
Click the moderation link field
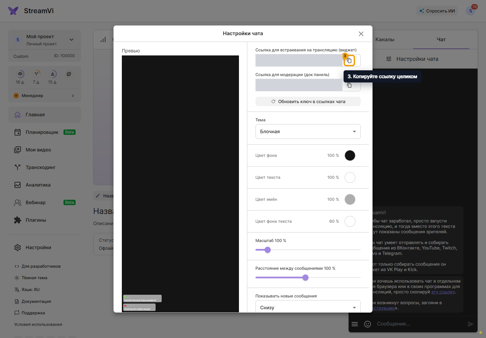(x=299, y=85)
